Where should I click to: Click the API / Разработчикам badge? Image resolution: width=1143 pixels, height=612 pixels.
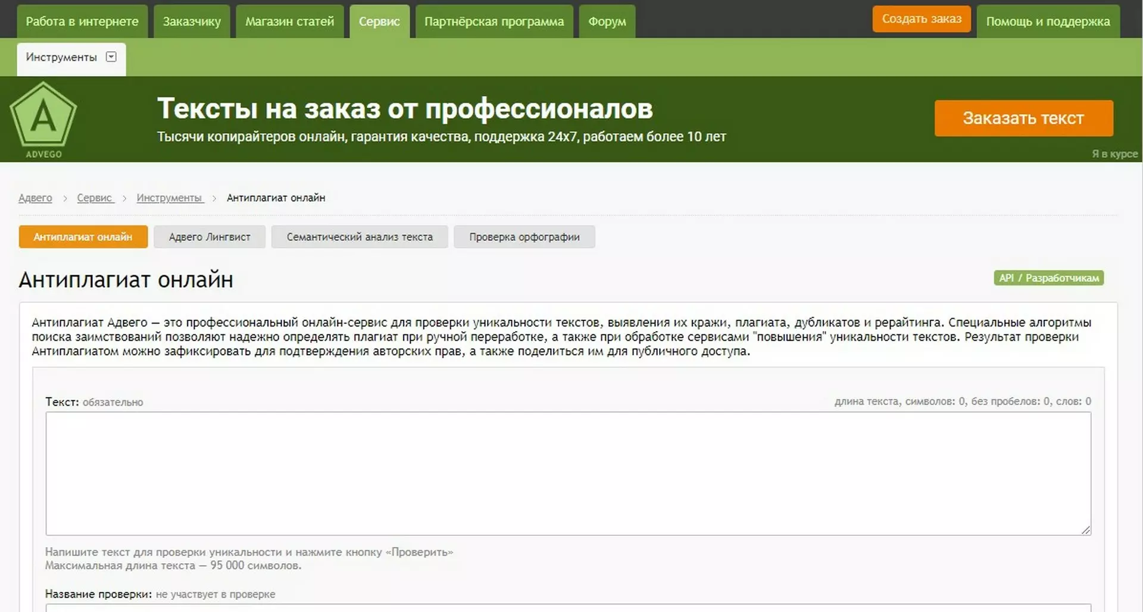[x=1048, y=278]
